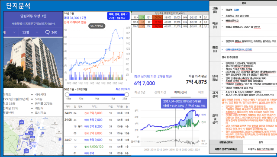Click the 전세 거래내역 없음 text
277x157 pixels.
(x=75, y=22)
